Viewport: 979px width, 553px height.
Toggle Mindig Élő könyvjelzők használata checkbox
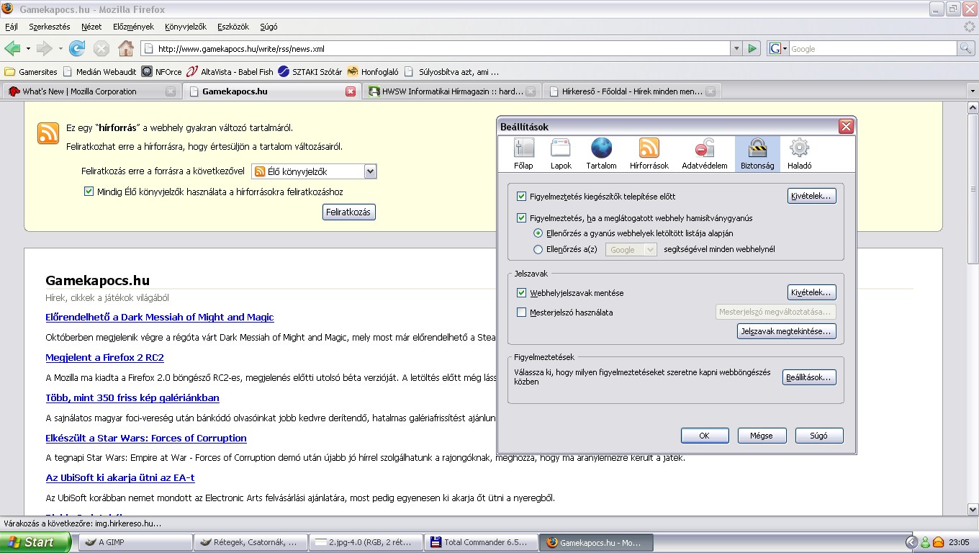pyautogui.click(x=89, y=192)
